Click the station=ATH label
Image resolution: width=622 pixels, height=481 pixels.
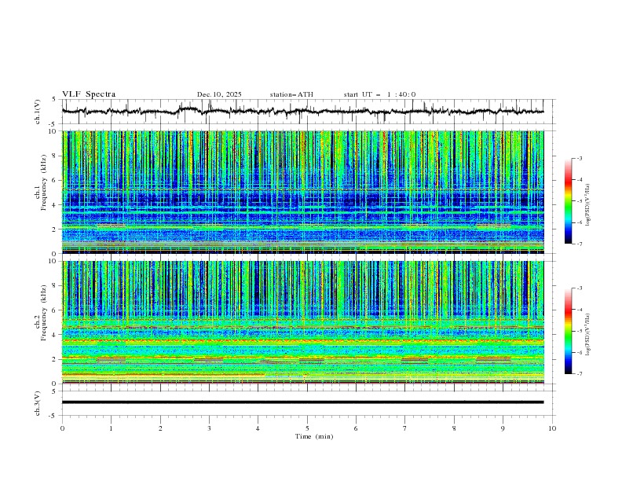tap(291, 94)
